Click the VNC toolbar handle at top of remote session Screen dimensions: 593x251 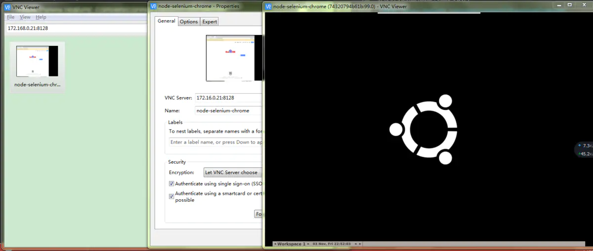tap(429, 13)
